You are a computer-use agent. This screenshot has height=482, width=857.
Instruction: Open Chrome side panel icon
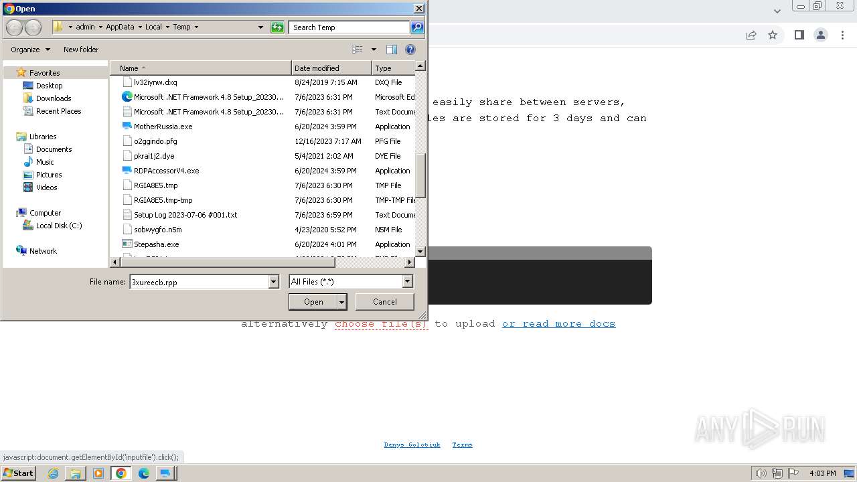point(799,35)
